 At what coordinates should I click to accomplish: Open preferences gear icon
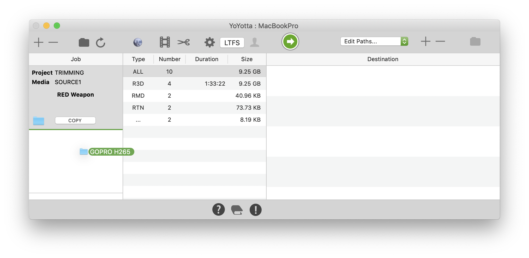click(x=209, y=42)
